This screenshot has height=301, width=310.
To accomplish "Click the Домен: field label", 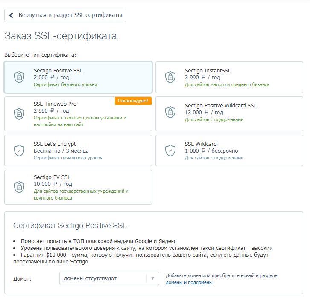I will (x=22, y=279).
